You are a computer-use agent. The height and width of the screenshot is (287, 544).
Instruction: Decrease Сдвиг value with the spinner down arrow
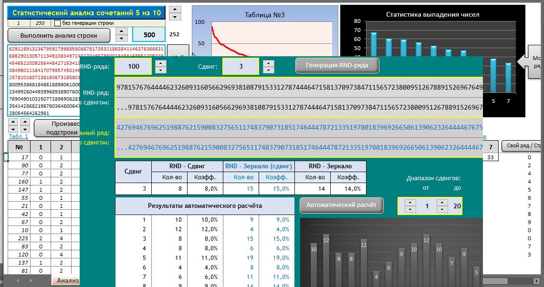point(269,70)
